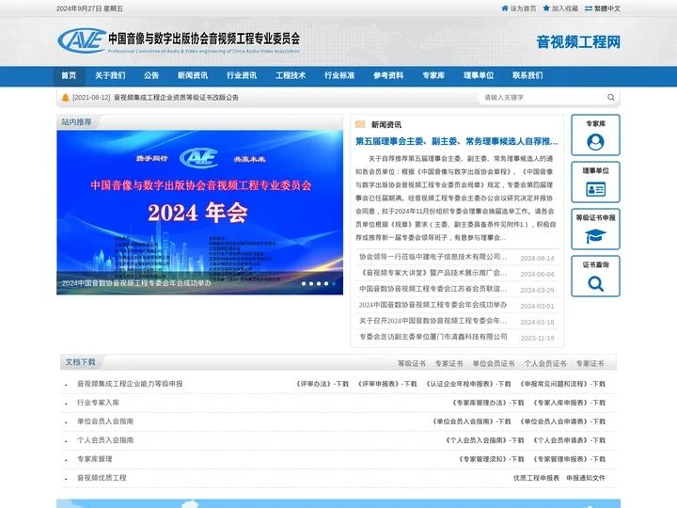
Task: Click the 文档下载 section heading
Action: [80, 362]
